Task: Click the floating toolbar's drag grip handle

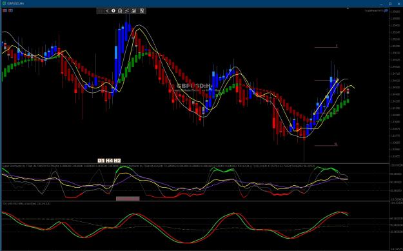Action: 101,11
